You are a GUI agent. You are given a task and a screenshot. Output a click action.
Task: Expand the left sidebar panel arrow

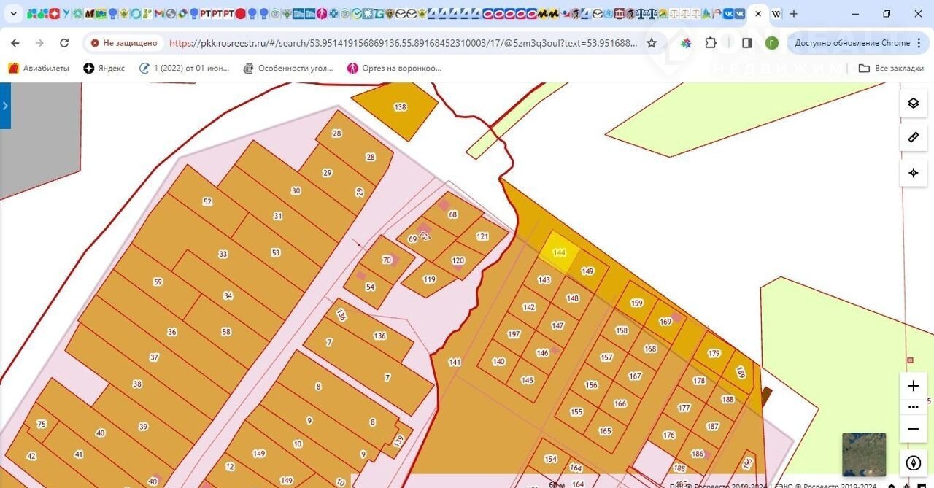pos(5,106)
